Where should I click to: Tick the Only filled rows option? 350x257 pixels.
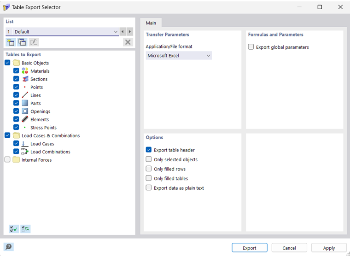coord(149,169)
